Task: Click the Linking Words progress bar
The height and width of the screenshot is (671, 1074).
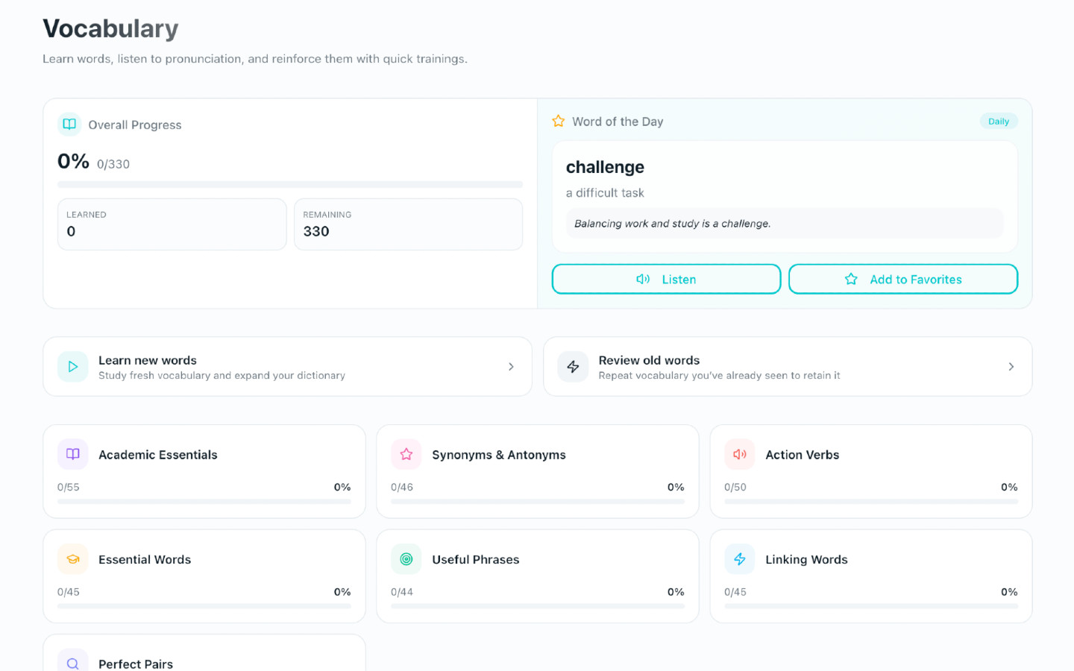Action: click(871, 606)
